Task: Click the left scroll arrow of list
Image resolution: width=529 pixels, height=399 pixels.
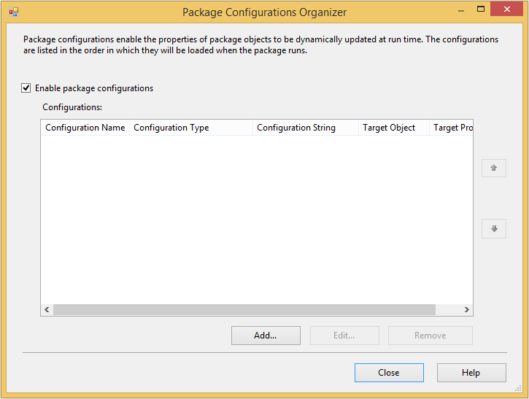Action: (x=47, y=309)
